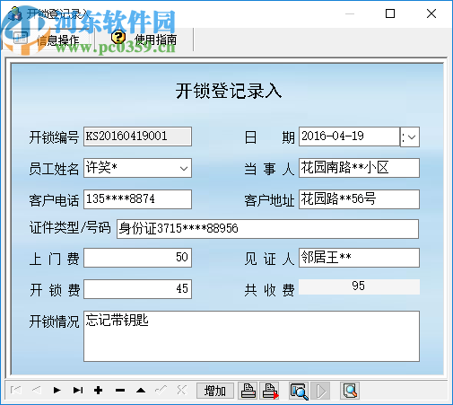This screenshot has height=405, width=453.
Task: Click the 开锁编号 field KS20160419001
Action: coord(137,136)
